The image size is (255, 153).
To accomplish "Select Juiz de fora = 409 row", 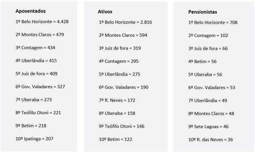I will 36,74.
